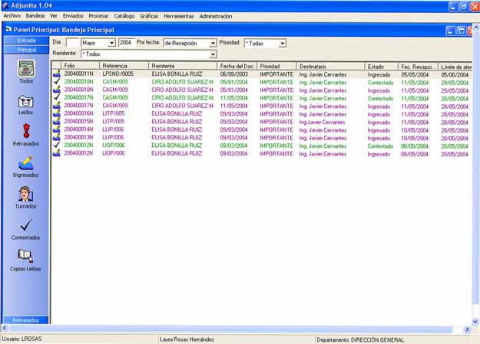The image size is (480, 344).
Task: Sort by the Estado column header
Action: click(x=382, y=67)
